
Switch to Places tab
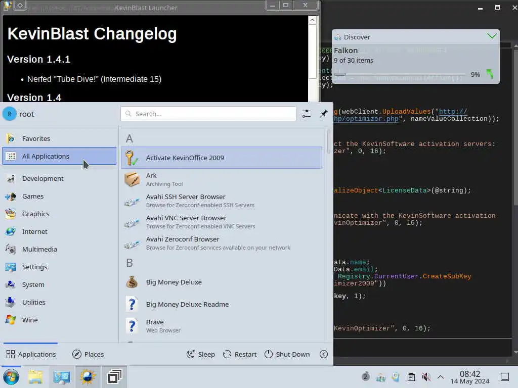click(x=88, y=354)
